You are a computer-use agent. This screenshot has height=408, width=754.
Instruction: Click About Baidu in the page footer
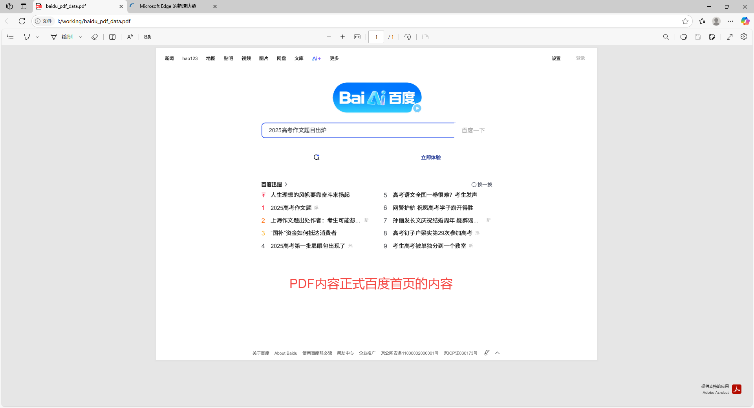pyautogui.click(x=286, y=353)
